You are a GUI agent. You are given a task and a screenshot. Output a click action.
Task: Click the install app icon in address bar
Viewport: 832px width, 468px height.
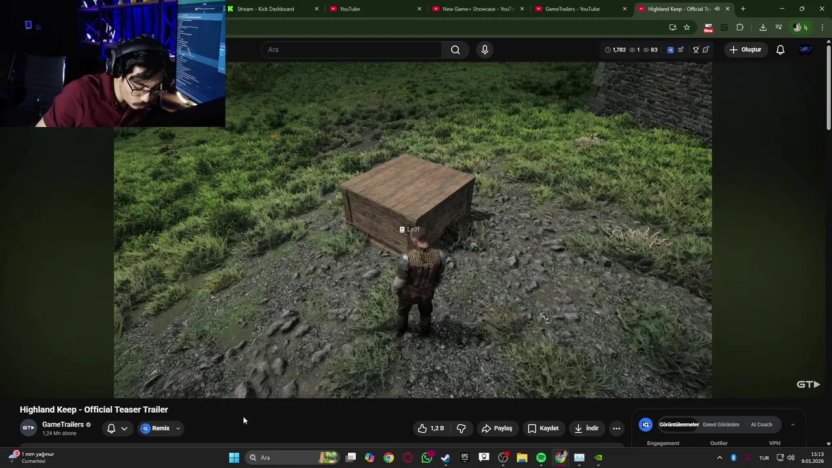point(673,27)
